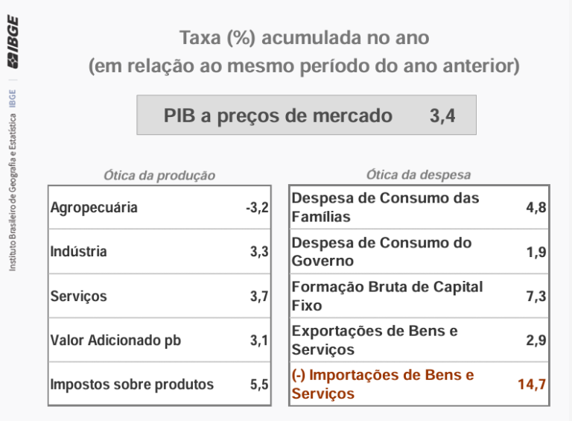The image size is (572, 421).
Task: Select the 'Valor Adicionado pb' row
Action: (115, 341)
